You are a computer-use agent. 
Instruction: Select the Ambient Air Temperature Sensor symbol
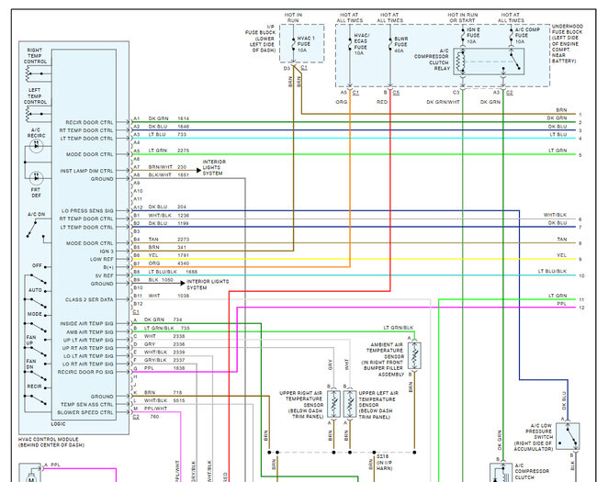pyautogui.click(x=414, y=355)
